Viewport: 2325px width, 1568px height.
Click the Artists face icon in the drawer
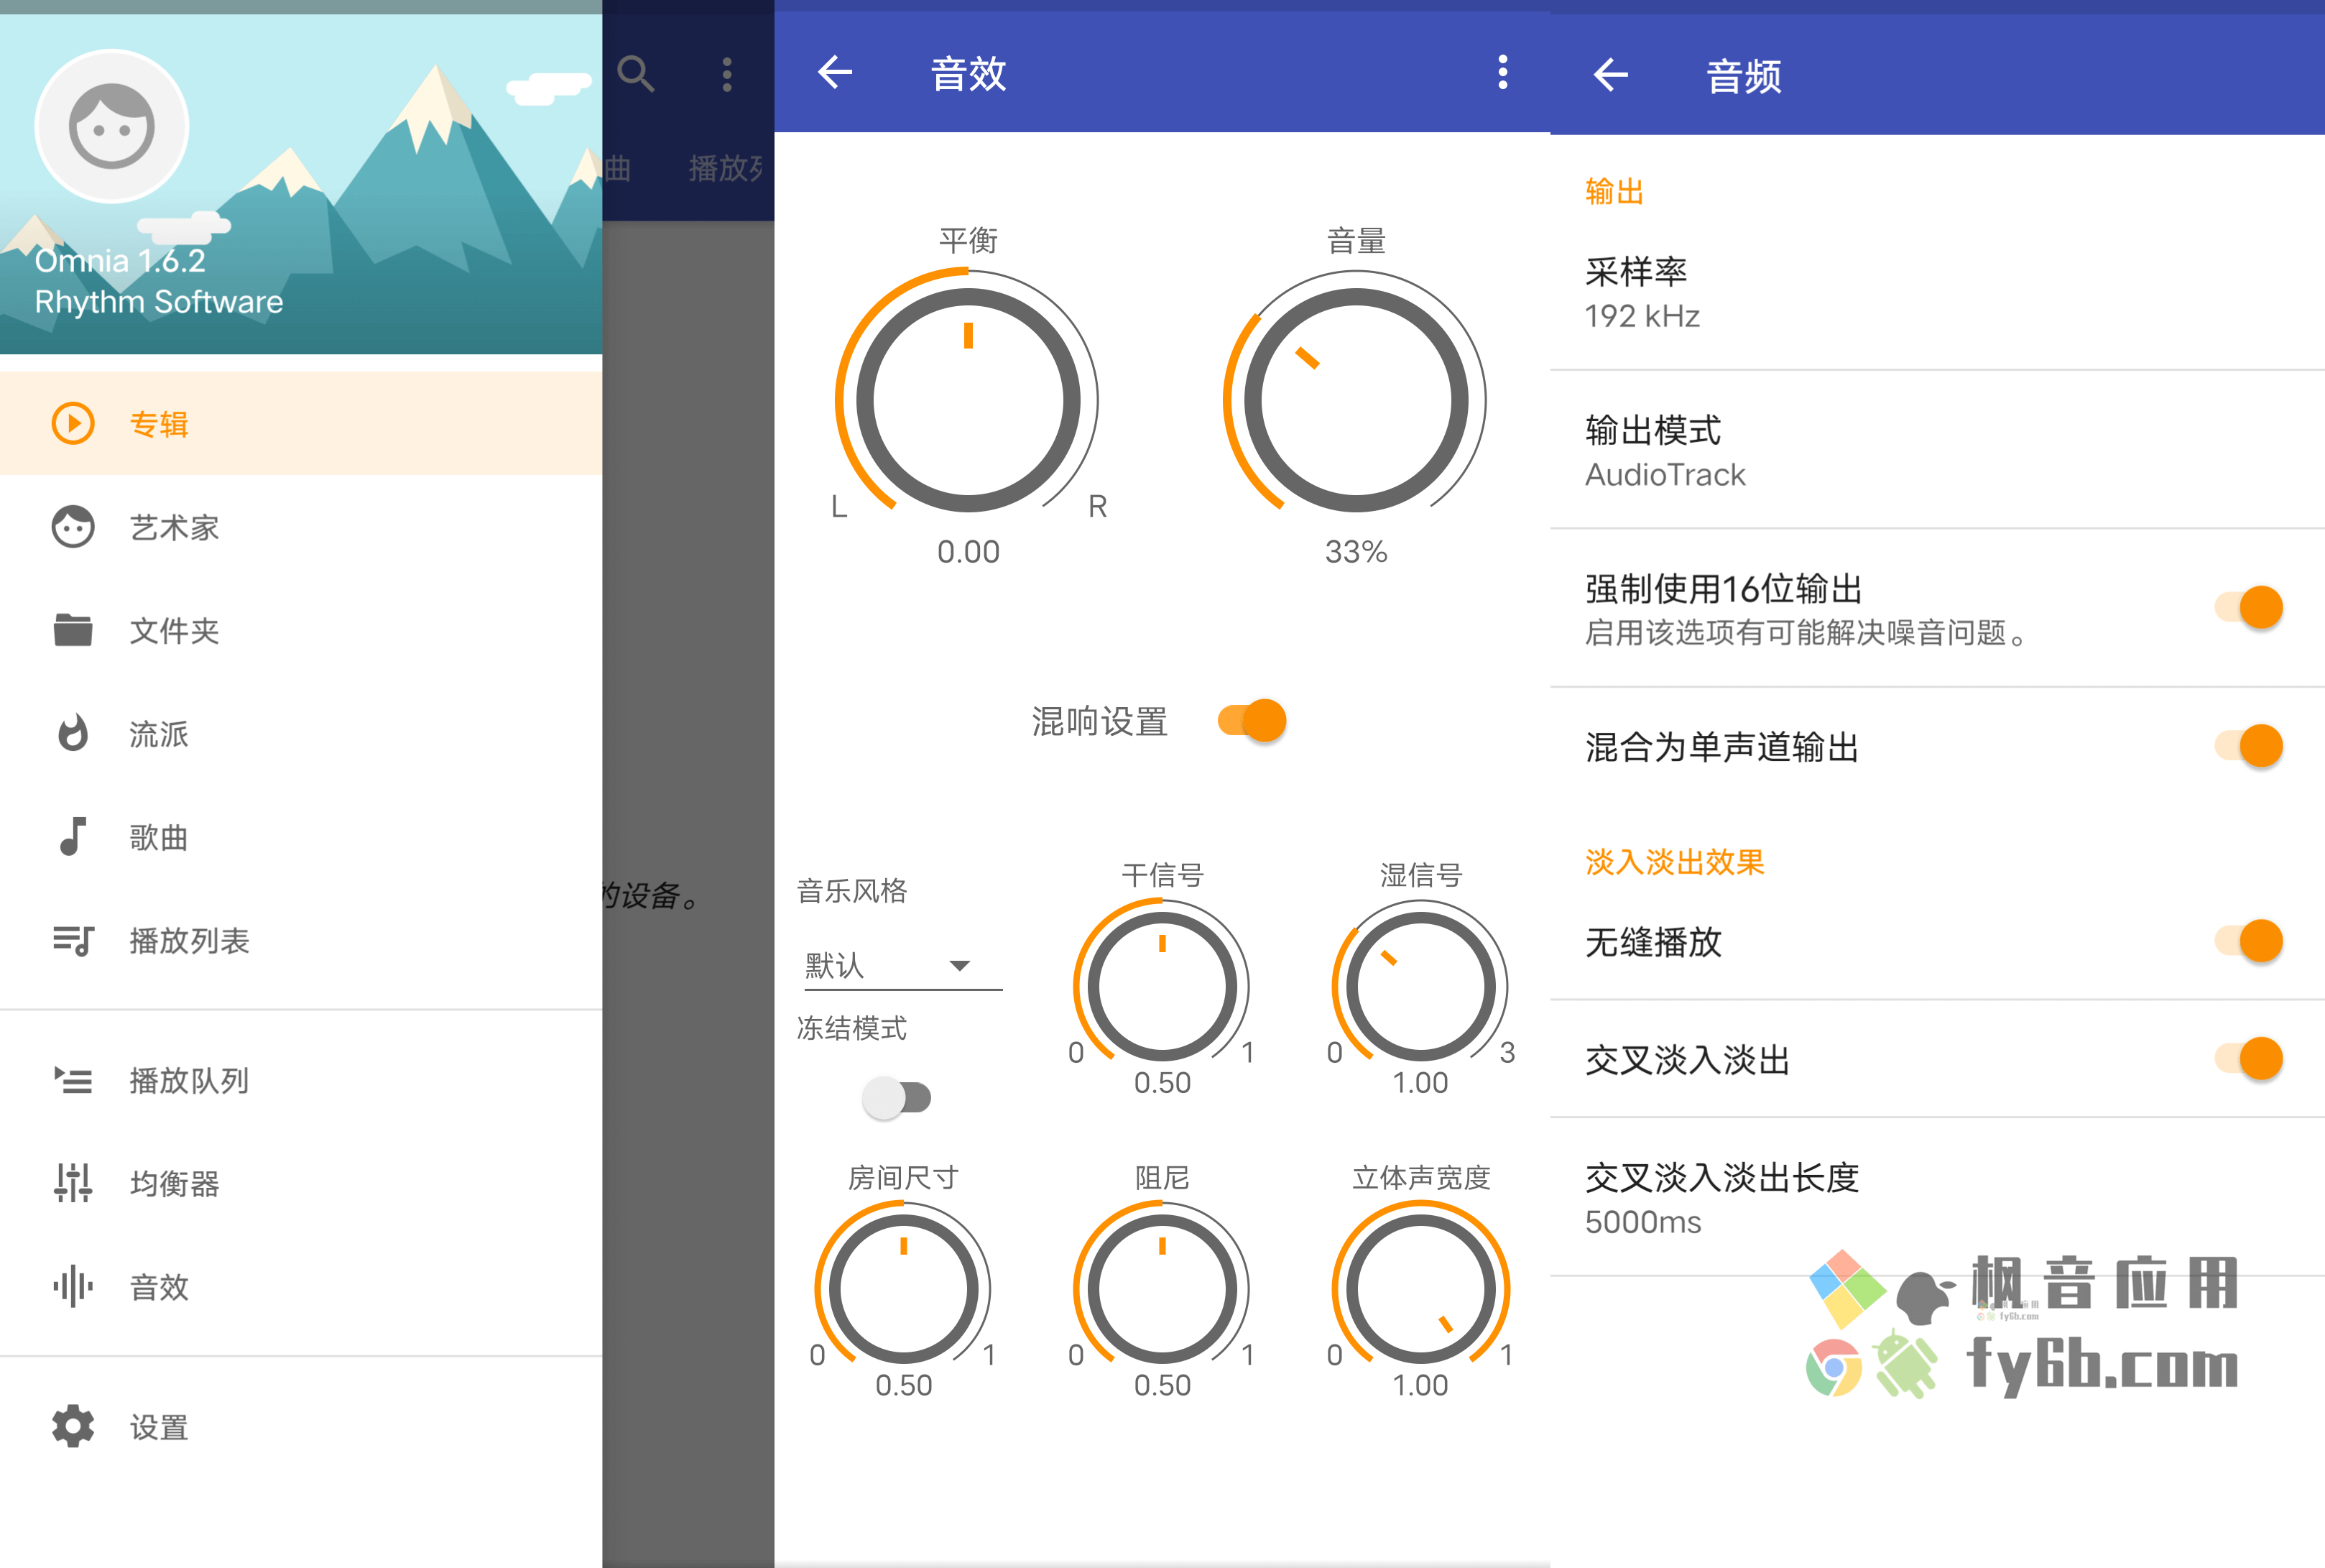[73, 526]
